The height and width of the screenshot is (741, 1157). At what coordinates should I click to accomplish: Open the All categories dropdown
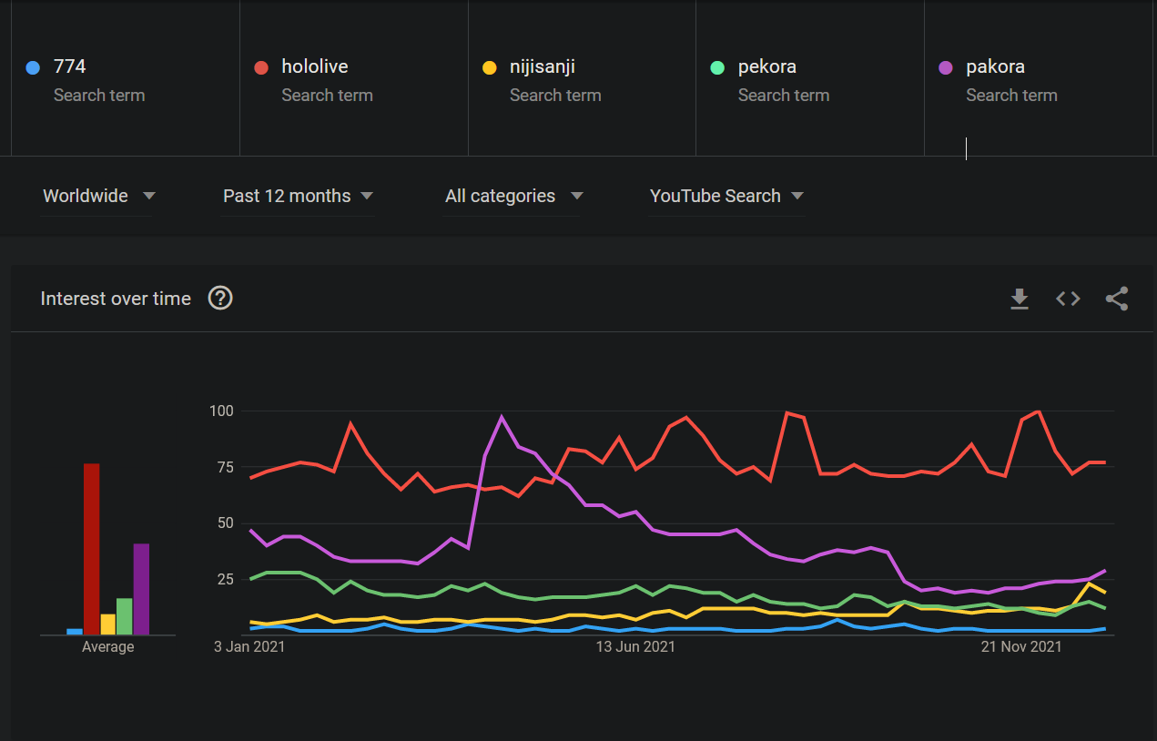514,196
